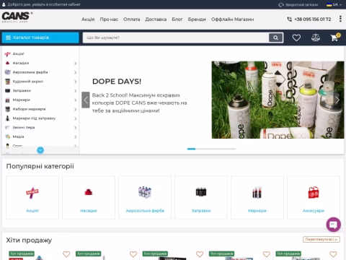The height and width of the screenshot is (260, 346).
Task: Open the wishlist heart icon in header
Action: [296, 38]
